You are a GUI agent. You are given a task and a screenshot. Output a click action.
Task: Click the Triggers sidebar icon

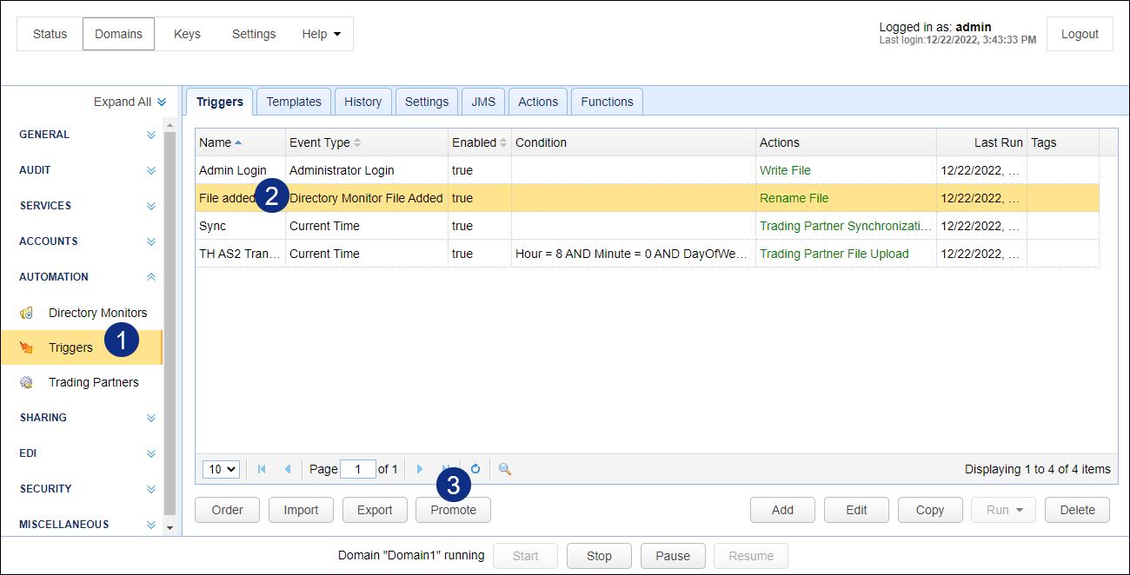click(x=27, y=347)
